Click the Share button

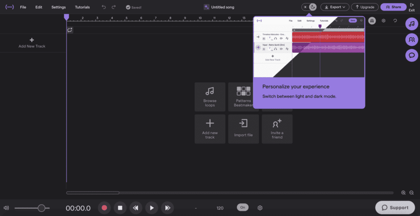click(394, 7)
